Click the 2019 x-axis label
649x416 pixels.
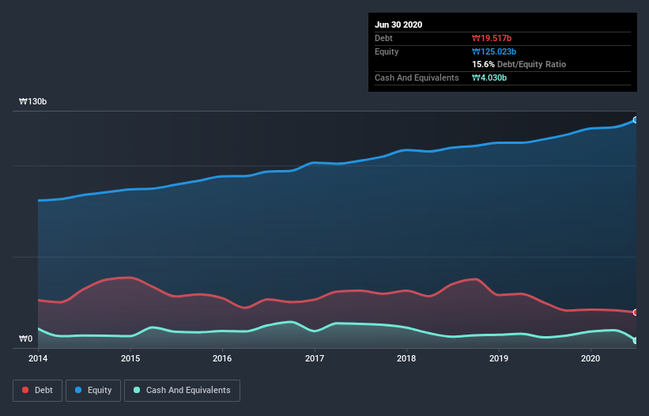(499, 358)
